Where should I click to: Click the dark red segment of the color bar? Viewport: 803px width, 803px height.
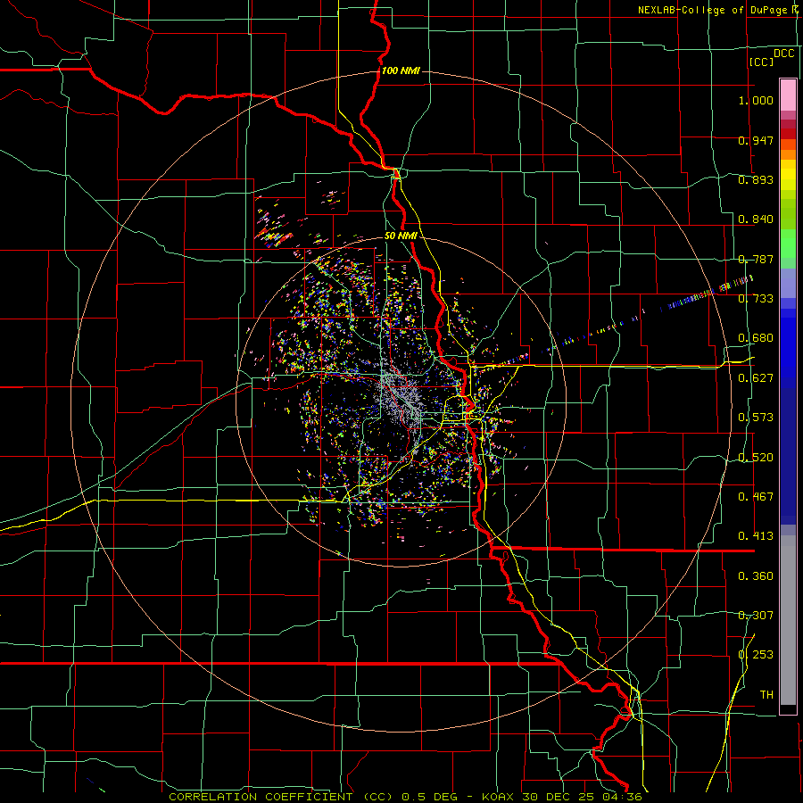(x=788, y=133)
